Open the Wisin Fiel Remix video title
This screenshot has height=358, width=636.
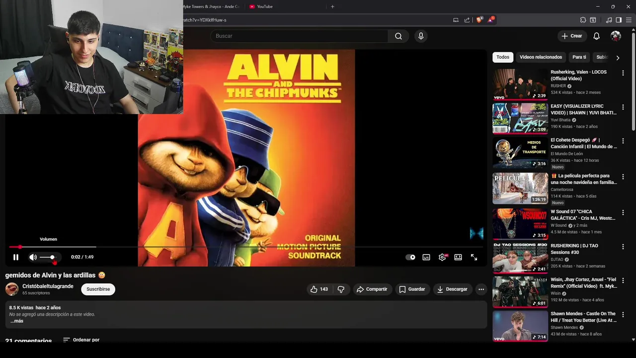[583, 283]
